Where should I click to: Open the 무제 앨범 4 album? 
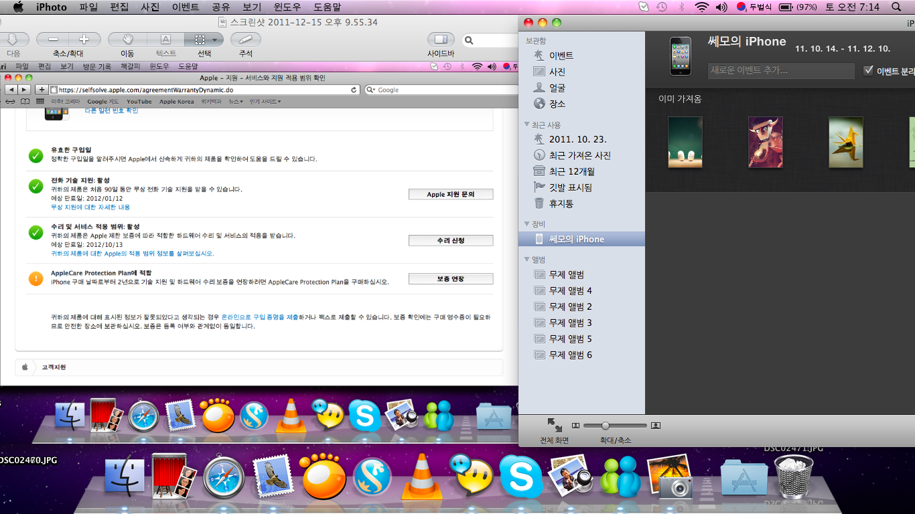570,290
